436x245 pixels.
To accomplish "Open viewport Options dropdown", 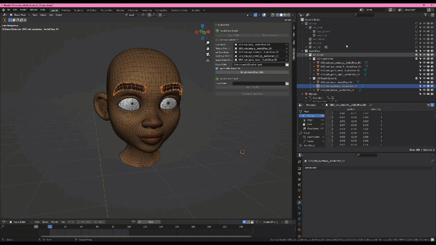I will tap(288, 20).
